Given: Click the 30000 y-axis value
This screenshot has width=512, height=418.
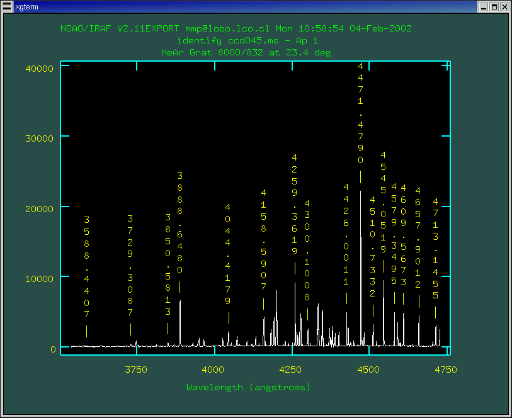Looking at the screenshot, I should (x=39, y=138).
